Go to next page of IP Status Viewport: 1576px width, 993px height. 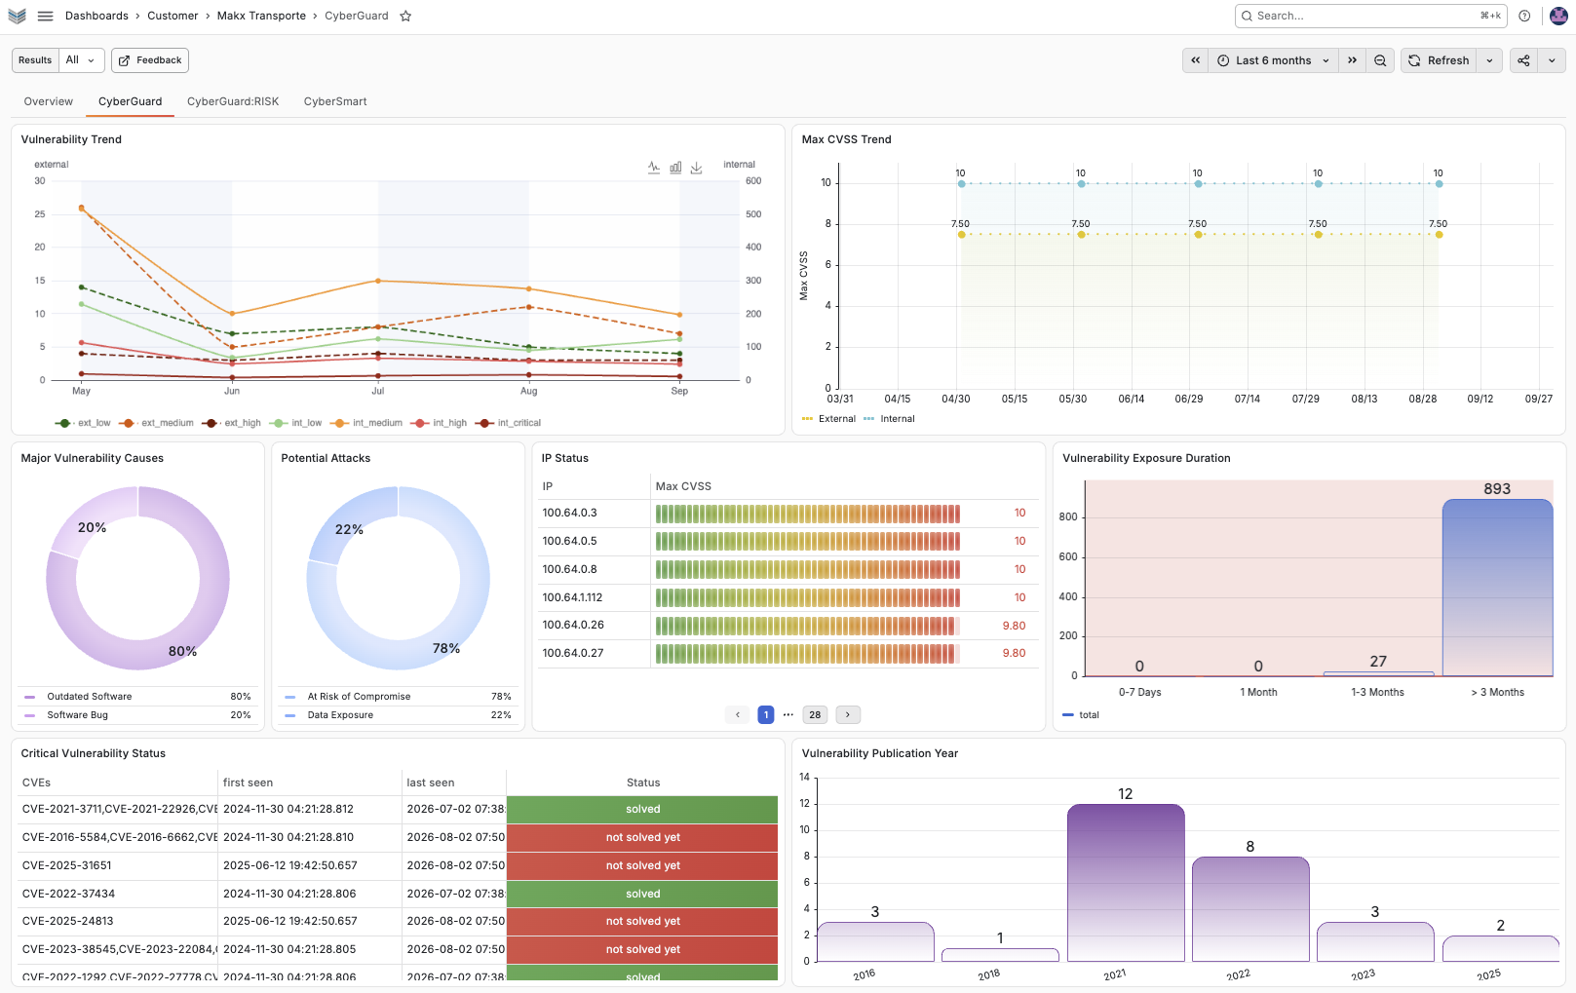coord(848,715)
